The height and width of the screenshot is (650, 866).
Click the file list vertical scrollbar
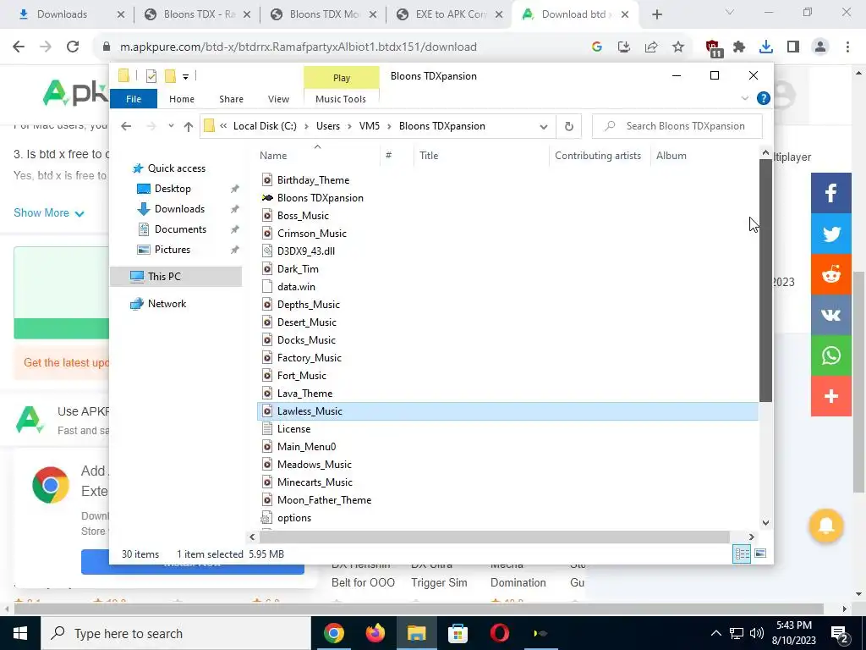(x=765, y=280)
